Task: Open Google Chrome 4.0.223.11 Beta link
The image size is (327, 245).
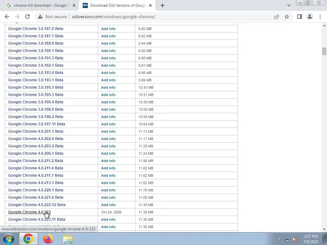Action: click(x=36, y=219)
